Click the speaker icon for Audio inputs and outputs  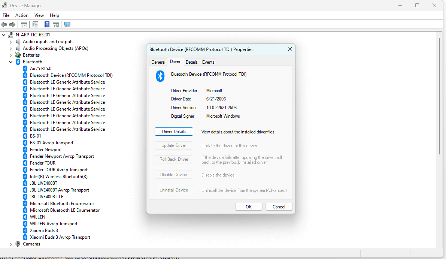pyautogui.click(x=18, y=42)
